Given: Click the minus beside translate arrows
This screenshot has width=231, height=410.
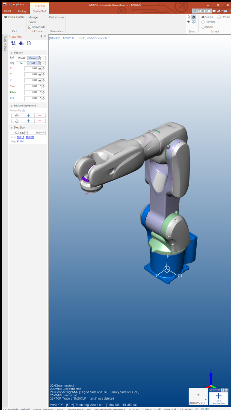Looking at the screenshot, I should click(40, 116).
